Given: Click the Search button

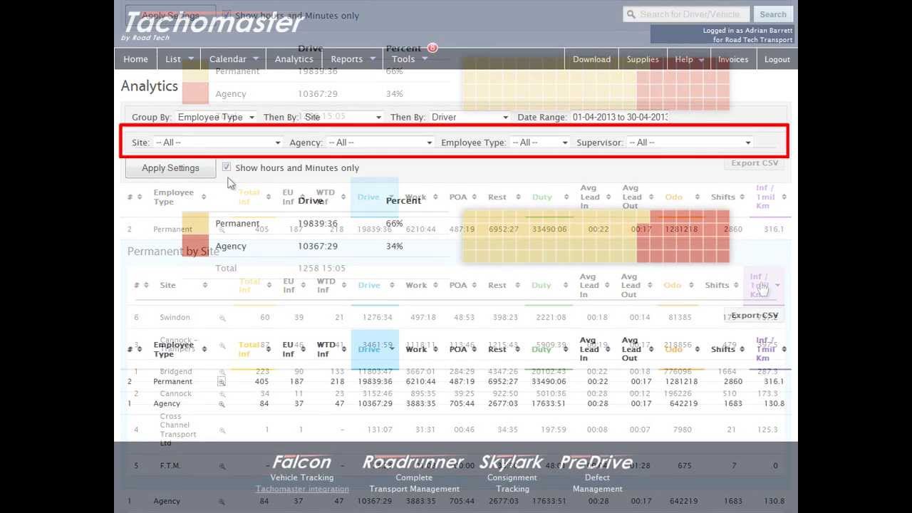Looking at the screenshot, I should (772, 14).
